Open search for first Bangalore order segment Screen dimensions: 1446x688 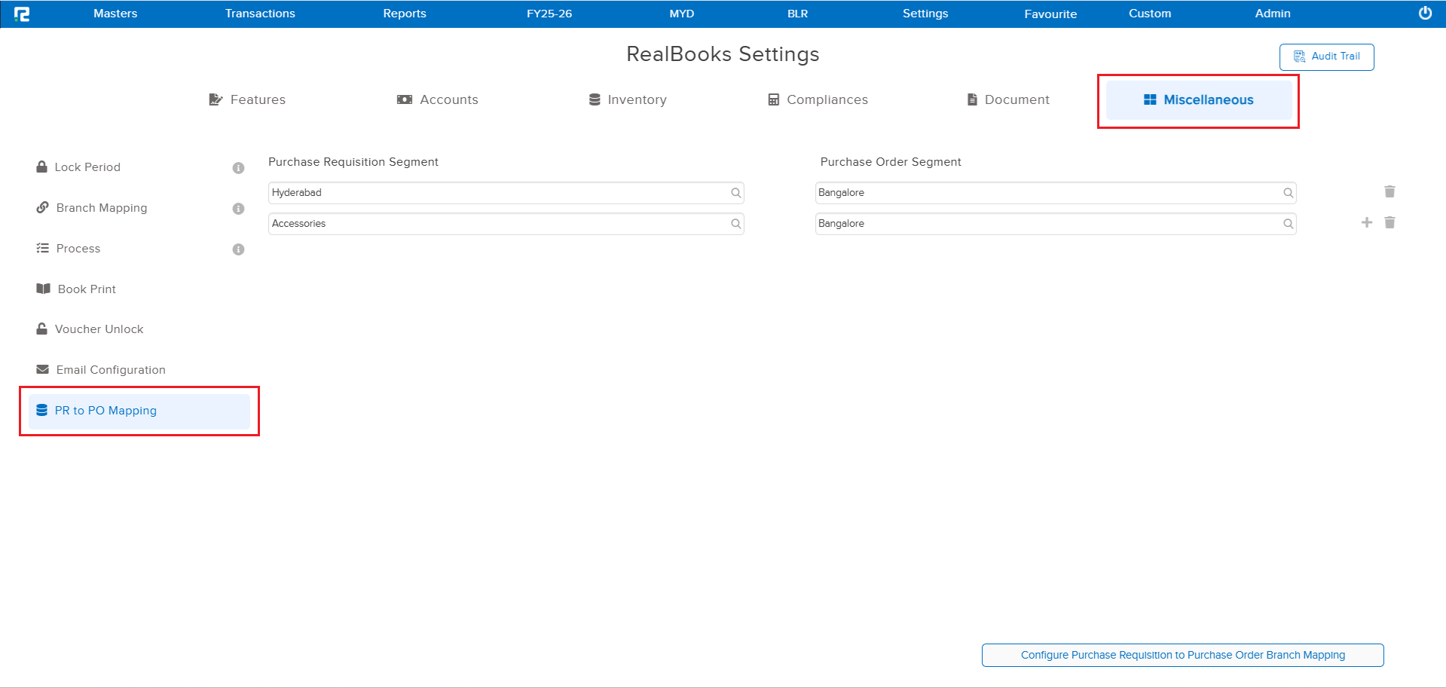point(1288,193)
